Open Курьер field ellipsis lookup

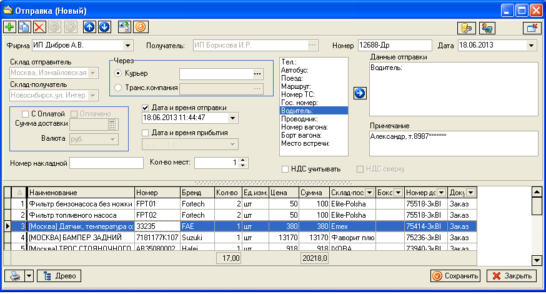coord(257,74)
